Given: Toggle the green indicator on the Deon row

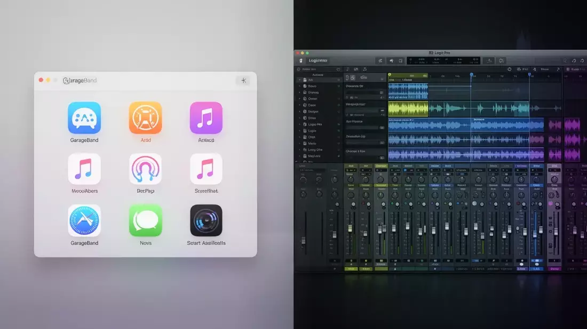Looking at the screenshot, I should click(x=339, y=105).
